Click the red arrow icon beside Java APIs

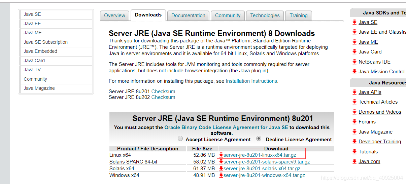[354, 92]
